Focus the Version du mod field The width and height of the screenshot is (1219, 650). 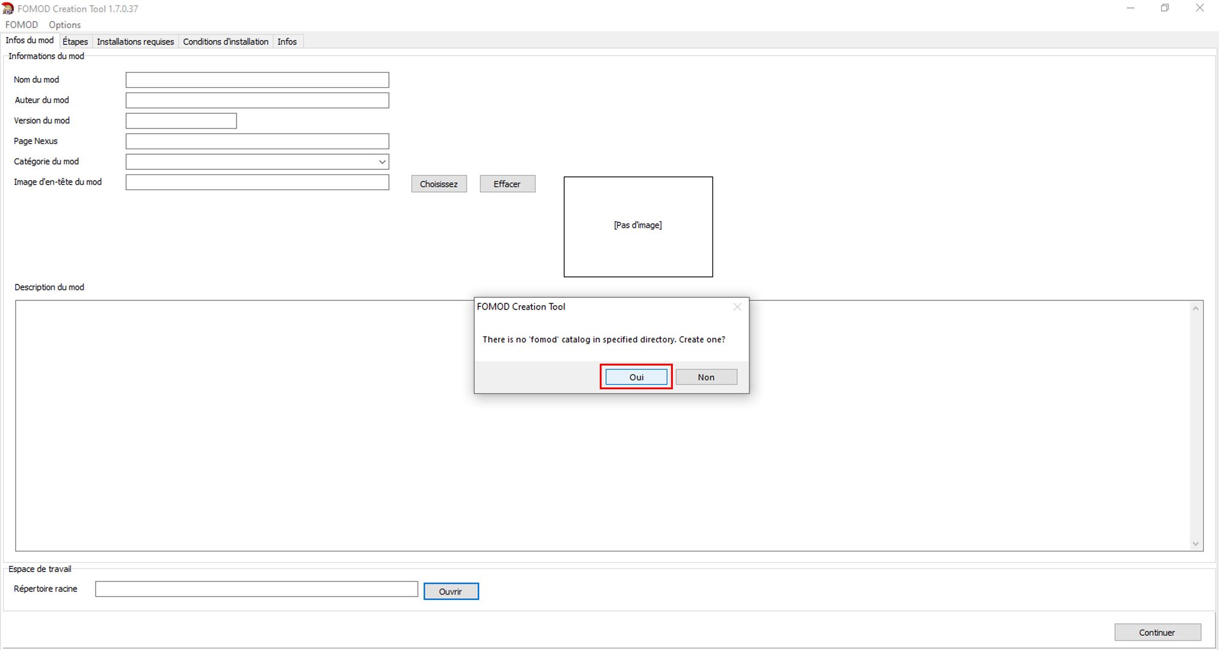tap(181, 121)
